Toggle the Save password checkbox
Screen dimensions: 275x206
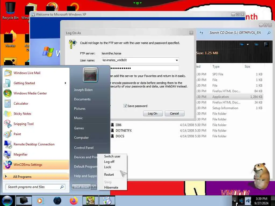pyautogui.click(x=125, y=106)
